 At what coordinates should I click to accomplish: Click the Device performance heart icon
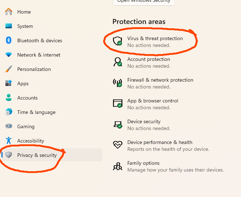tap(118, 145)
